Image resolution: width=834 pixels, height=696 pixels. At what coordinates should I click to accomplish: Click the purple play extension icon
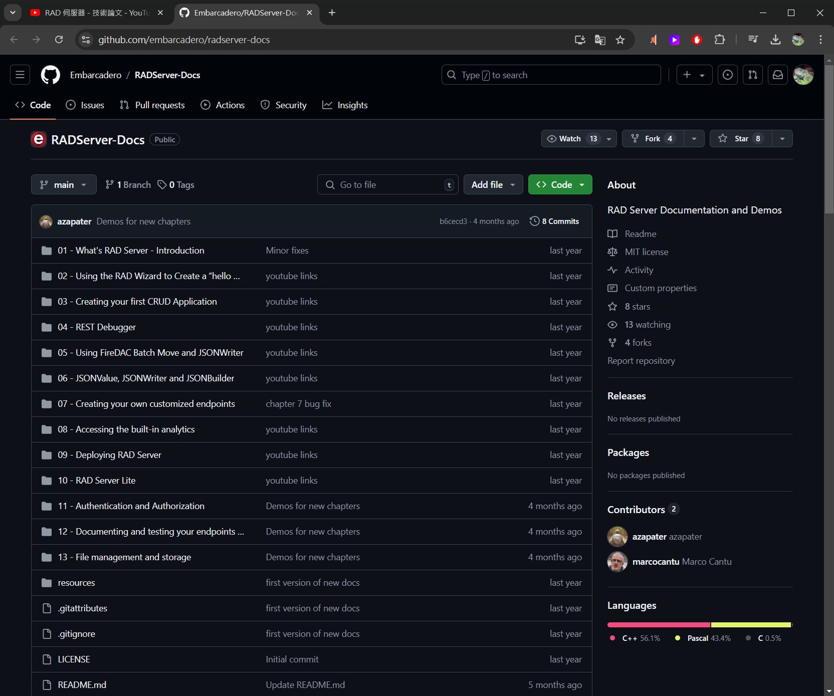(x=675, y=40)
